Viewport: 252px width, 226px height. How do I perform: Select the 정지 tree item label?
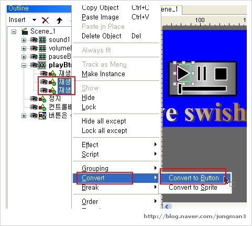click(54, 98)
